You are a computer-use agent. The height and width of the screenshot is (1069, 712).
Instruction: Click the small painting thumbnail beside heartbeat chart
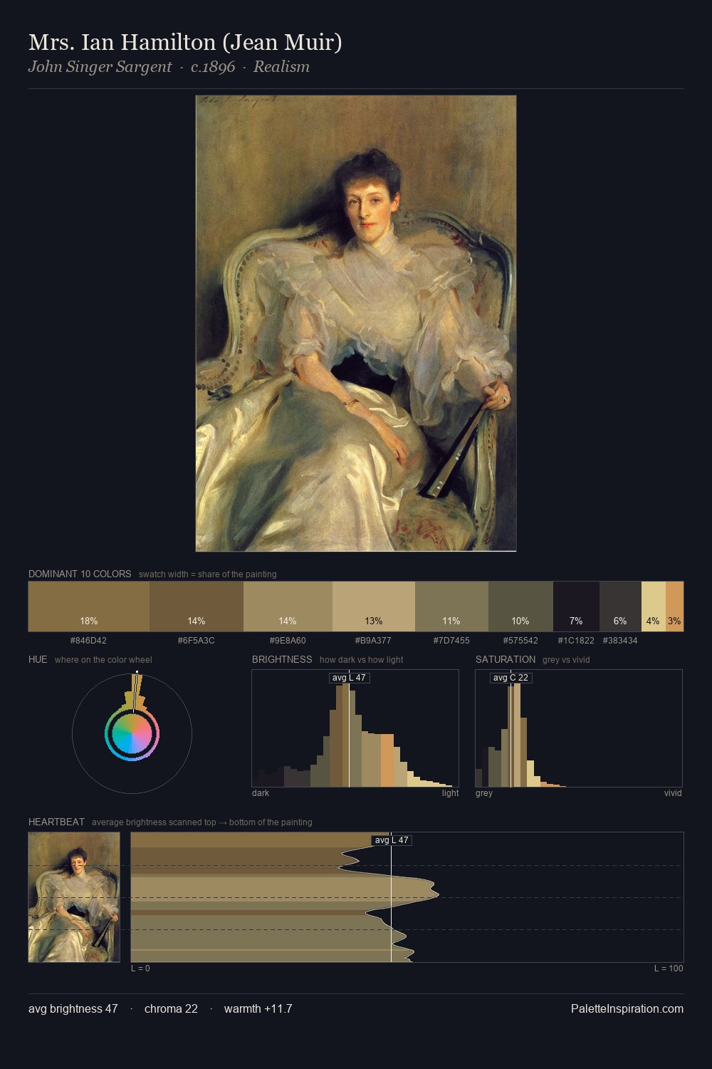(x=74, y=897)
